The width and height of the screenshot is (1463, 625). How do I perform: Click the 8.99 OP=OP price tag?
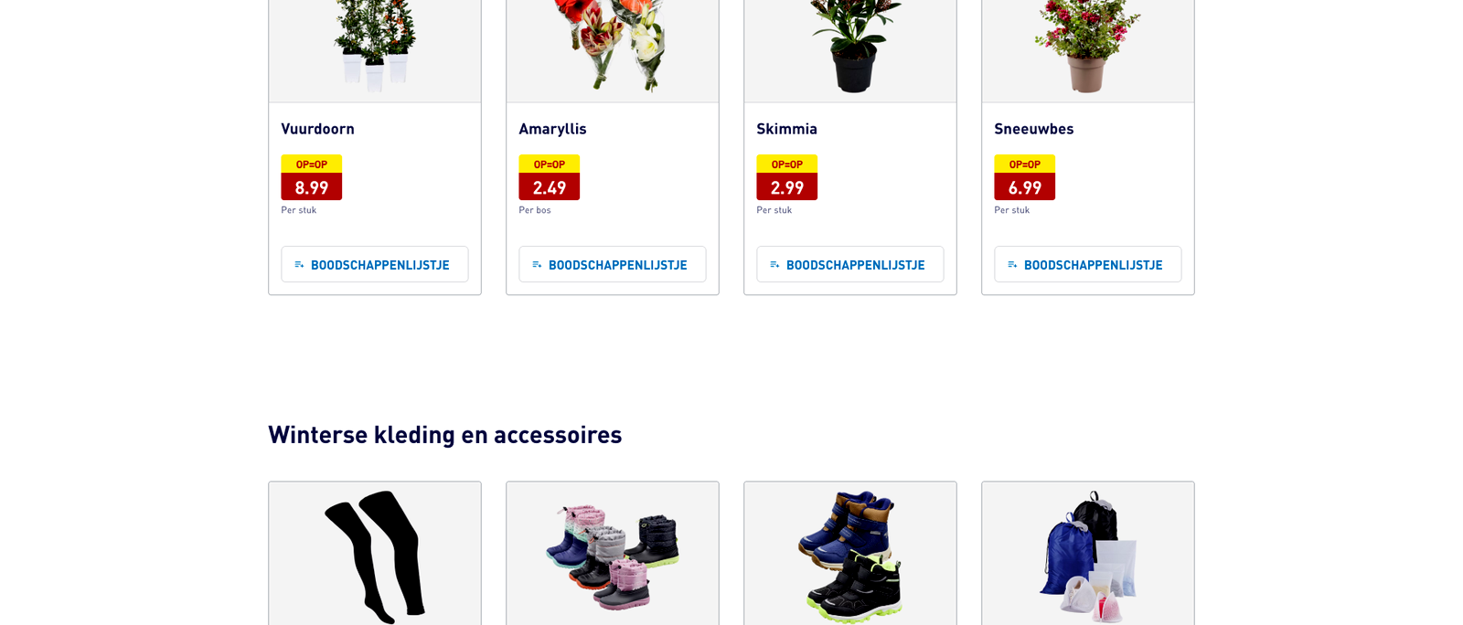coord(311,177)
